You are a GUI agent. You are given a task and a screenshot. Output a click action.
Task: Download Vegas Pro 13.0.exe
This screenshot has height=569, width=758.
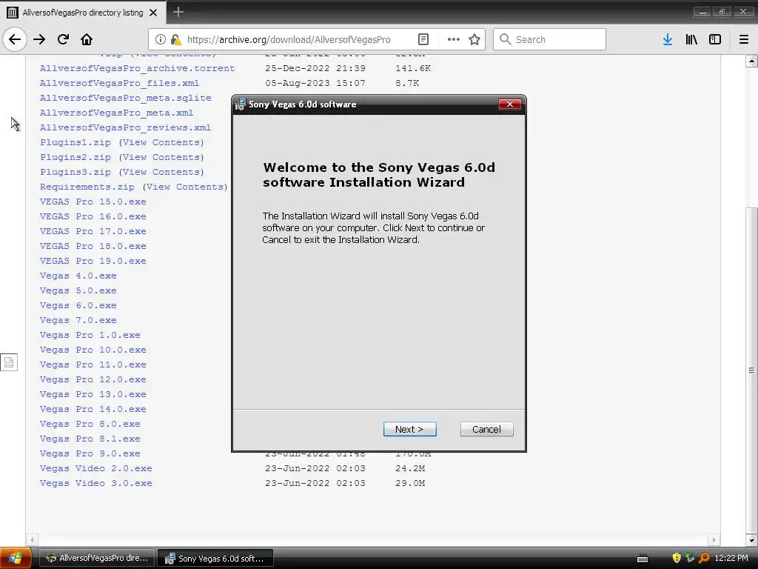pyautogui.click(x=93, y=394)
